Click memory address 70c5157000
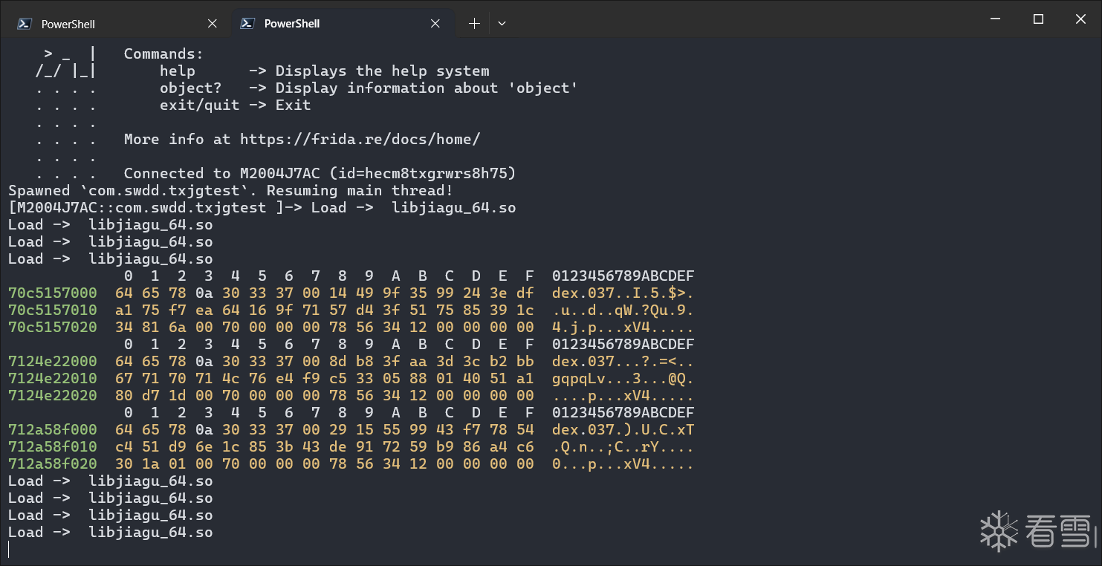Image resolution: width=1102 pixels, height=566 pixels. point(52,293)
